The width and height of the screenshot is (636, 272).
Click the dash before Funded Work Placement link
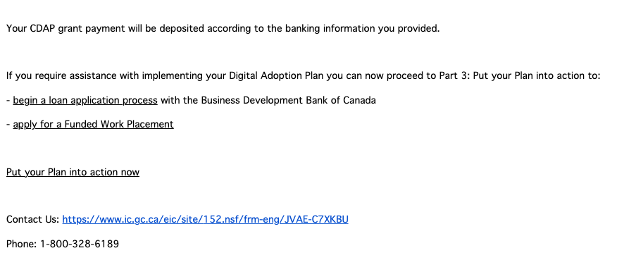[8, 125]
